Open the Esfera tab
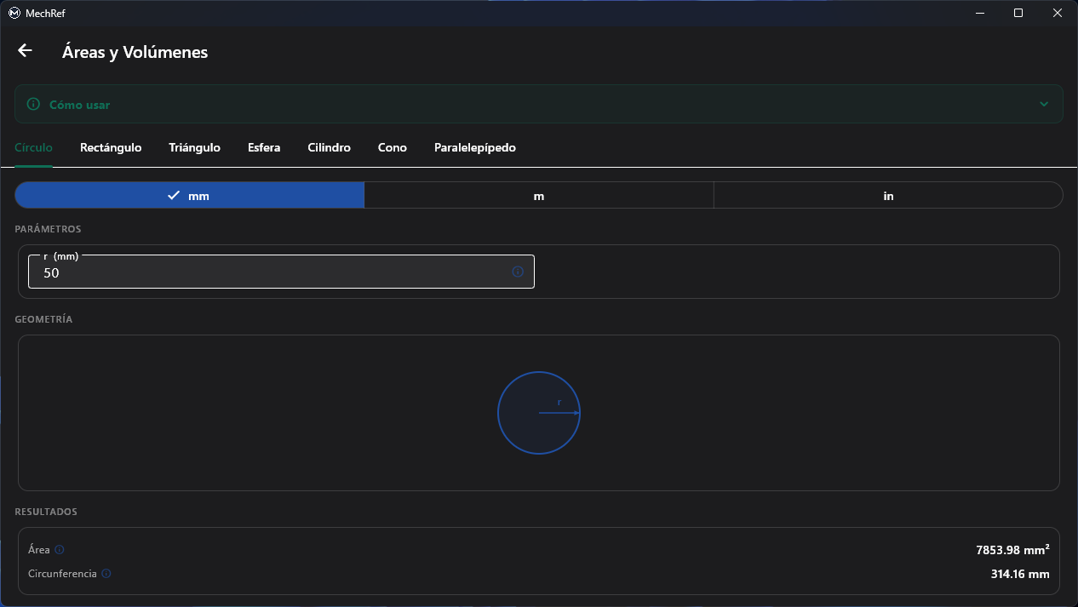 pyautogui.click(x=264, y=147)
